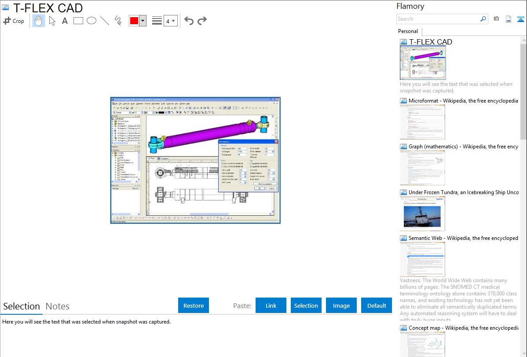Choose the arrow pointer tool

tap(52, 21)
